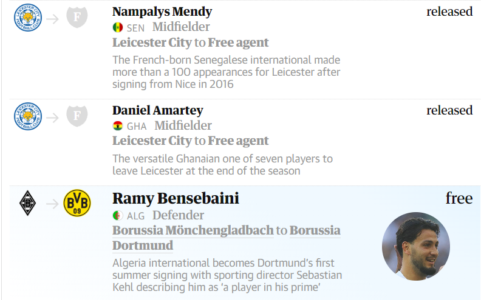Click Free agent shield beside Nampalys Mendy

(x=77, y=17)
